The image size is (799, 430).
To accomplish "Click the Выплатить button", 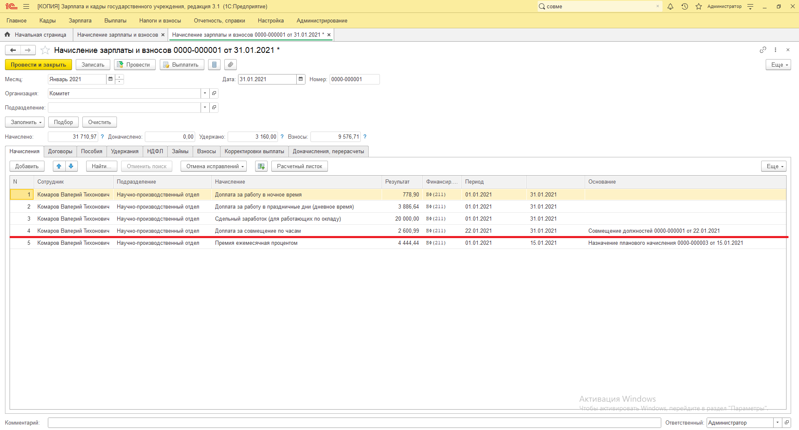I will (x=182, y=65).
